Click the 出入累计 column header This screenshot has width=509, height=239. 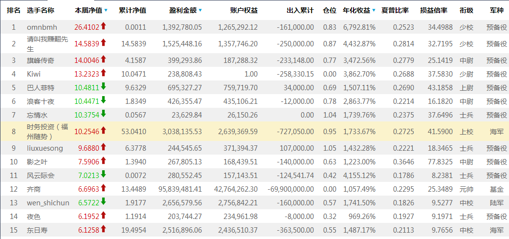point(300,11)
